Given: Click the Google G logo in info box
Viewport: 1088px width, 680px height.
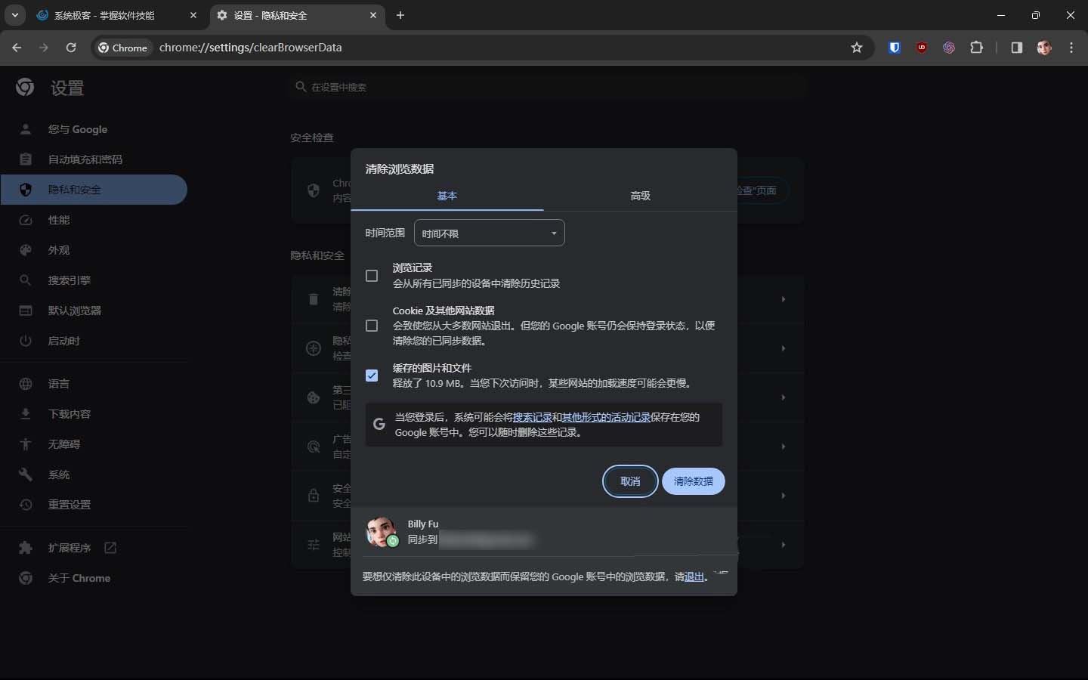Looking at the screenshot, I should (379, 424).
